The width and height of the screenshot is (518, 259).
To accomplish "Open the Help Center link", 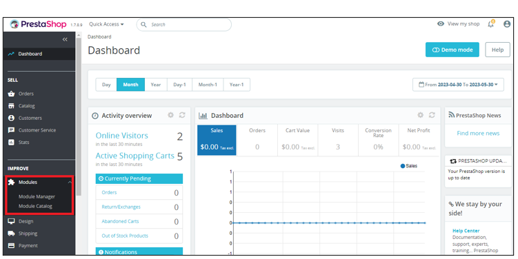I will pyautogui.click(x=466, y=231).
